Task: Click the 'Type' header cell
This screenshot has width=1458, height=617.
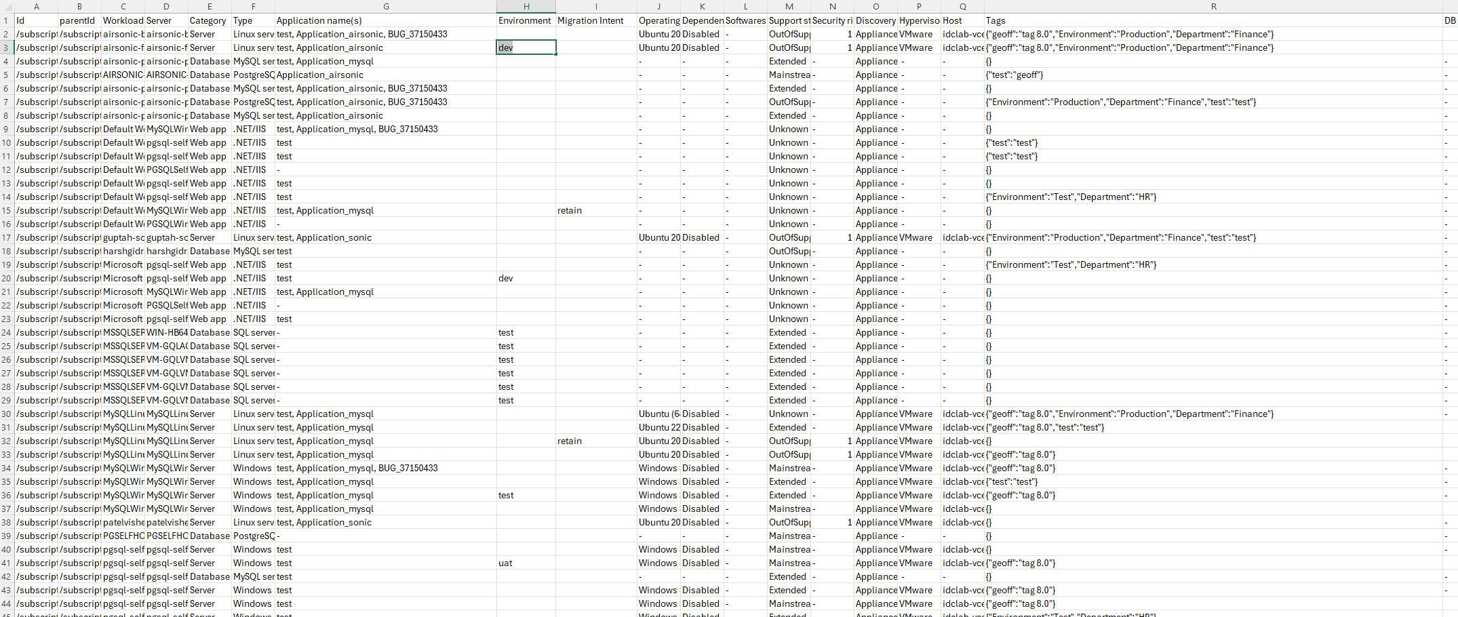Action: coord(254,20)
